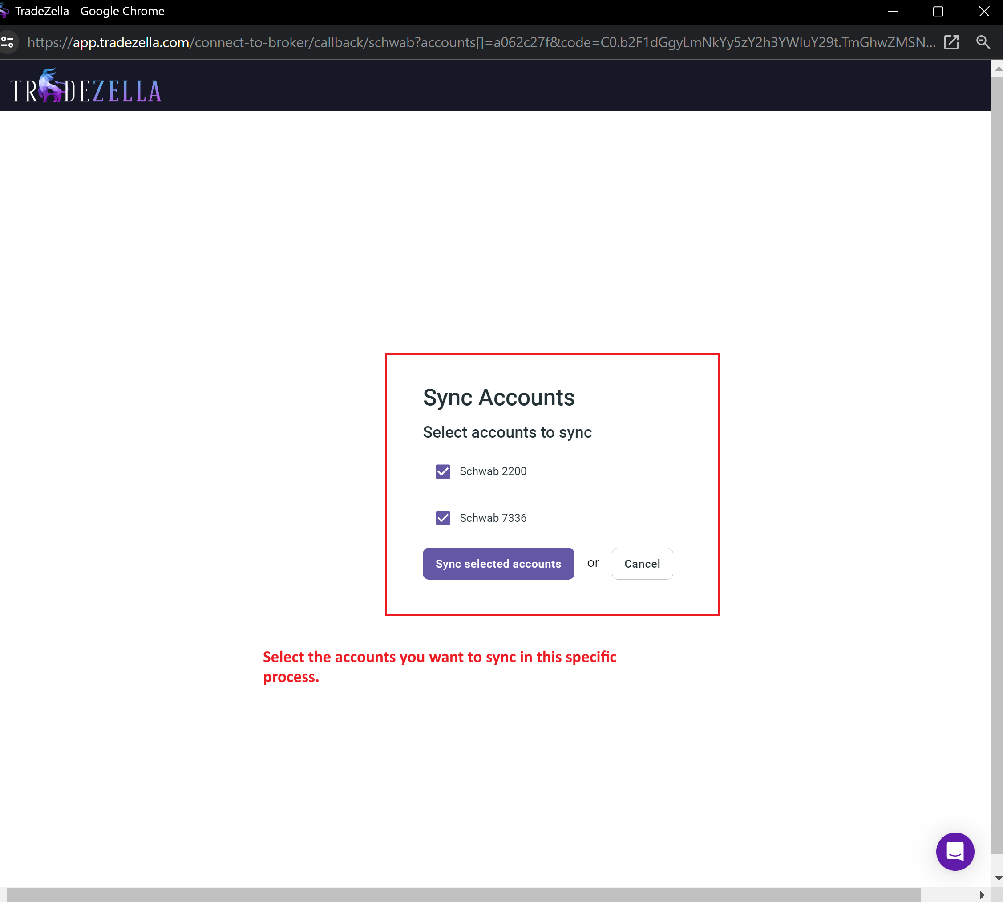Click the URL address field
Screen dimensions: 1003x902
pyautogui.click(x=481, y=42)
